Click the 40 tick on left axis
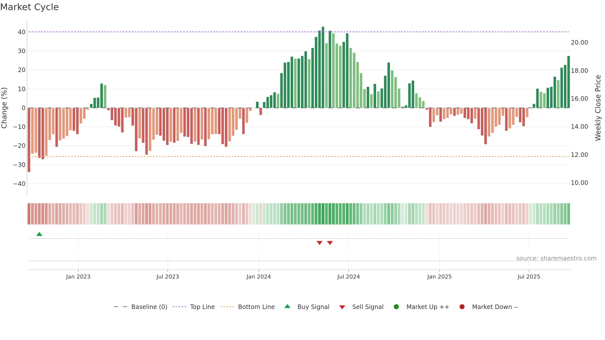 22,32
